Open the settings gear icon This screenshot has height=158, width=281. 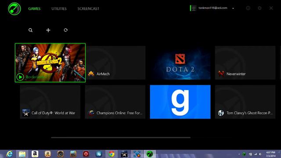[x=259, y=8]
